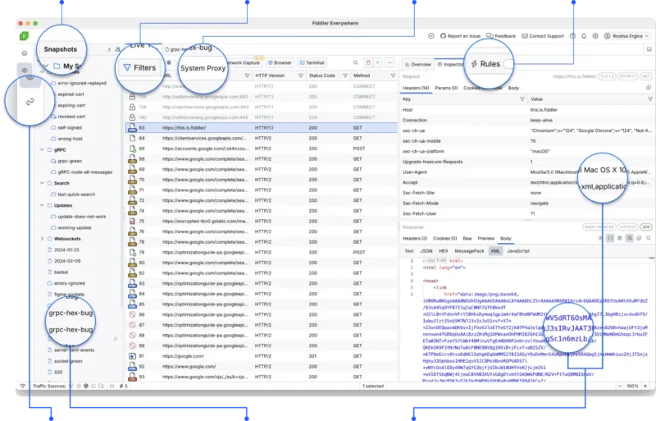Image resolution: width=656 pixels, height=421 pixels.
Task: Click Contact Support link
Action: 543,36
